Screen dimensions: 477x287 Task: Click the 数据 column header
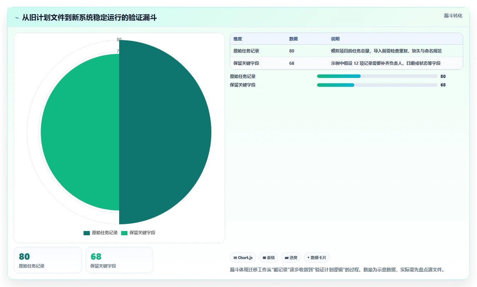tap(293, 39)
